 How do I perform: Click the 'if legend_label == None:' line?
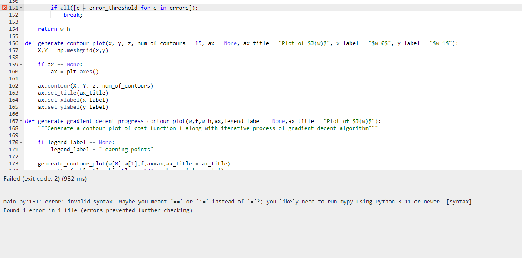pos(76,143)
